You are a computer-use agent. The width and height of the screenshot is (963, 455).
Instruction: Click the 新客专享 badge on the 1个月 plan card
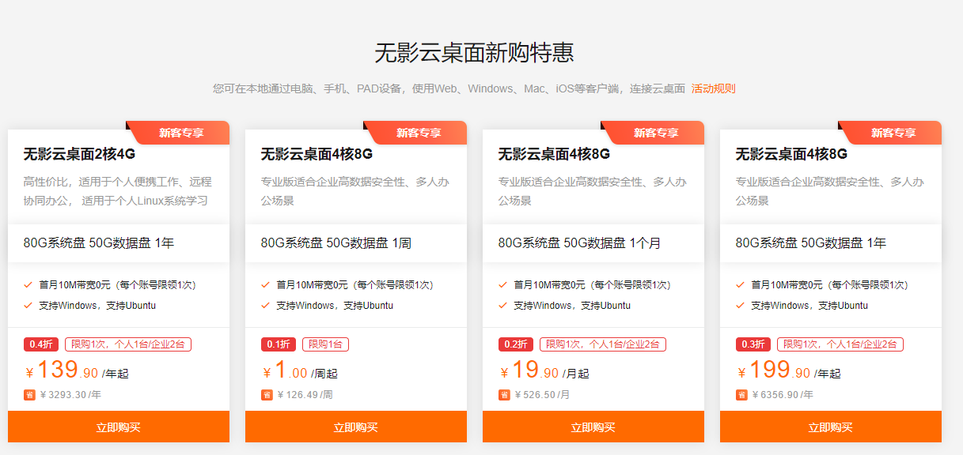pos(653,133)
